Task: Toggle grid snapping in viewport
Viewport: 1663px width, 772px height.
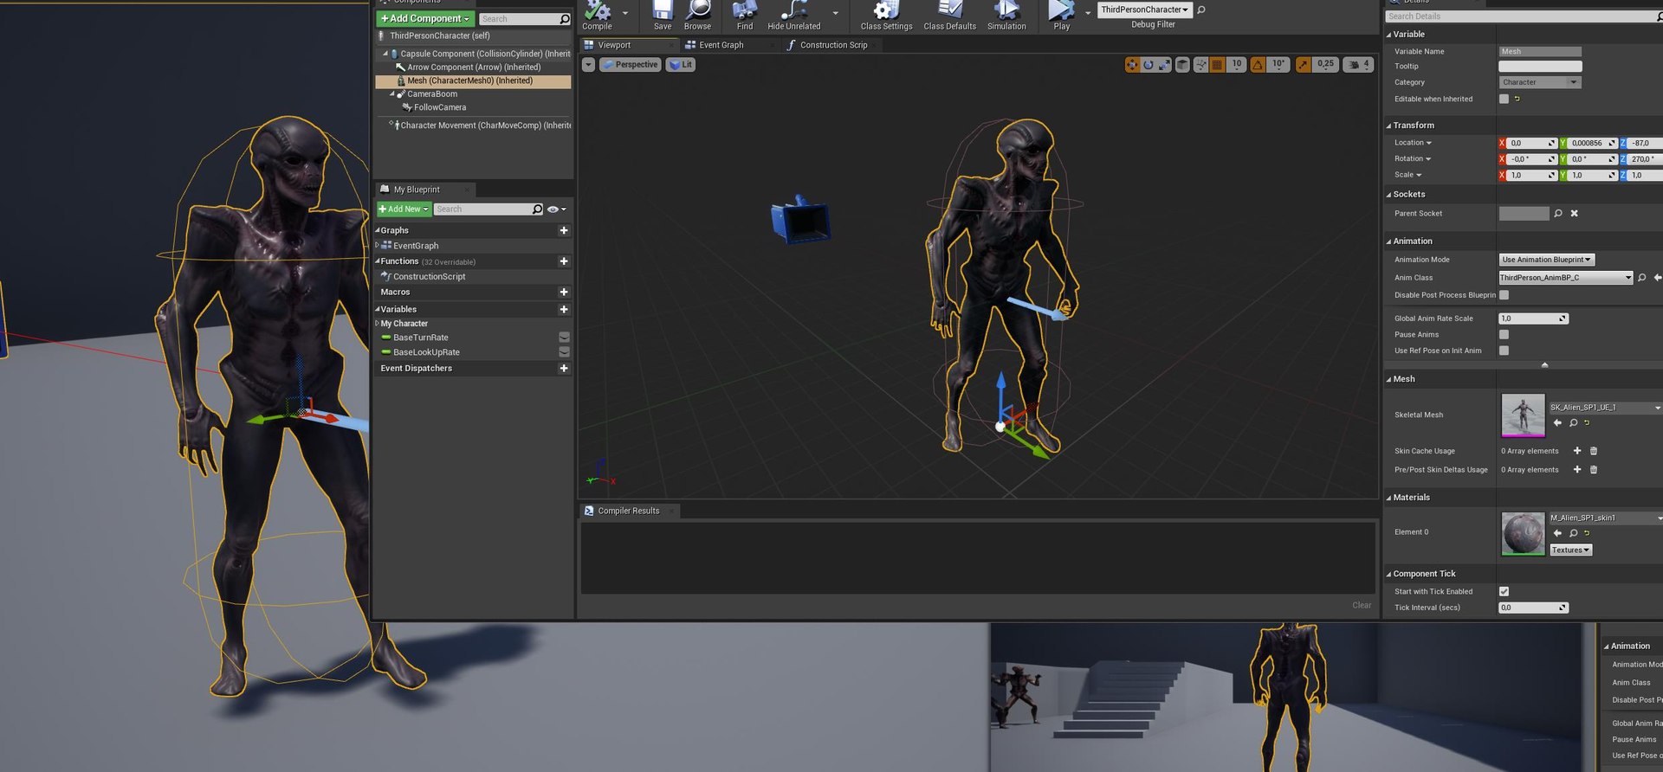Action: pos(1217,65)
